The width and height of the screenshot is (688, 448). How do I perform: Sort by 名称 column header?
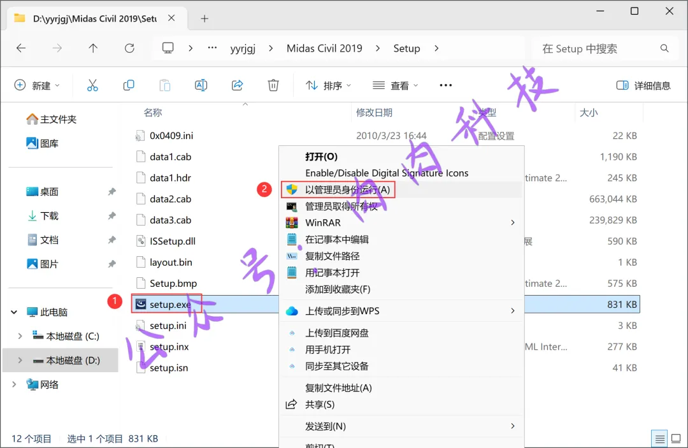(x=153, y=113)
